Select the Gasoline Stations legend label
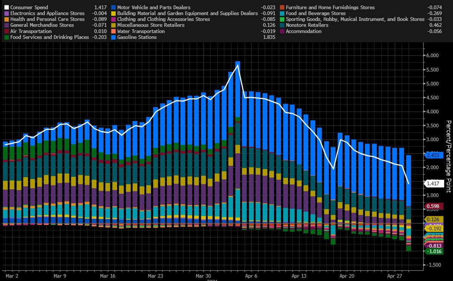 (x=137, y=37)
